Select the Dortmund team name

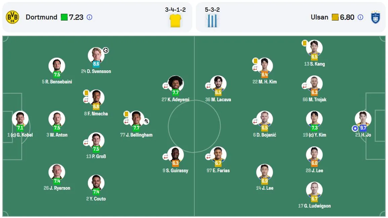[x=42, y=17]
